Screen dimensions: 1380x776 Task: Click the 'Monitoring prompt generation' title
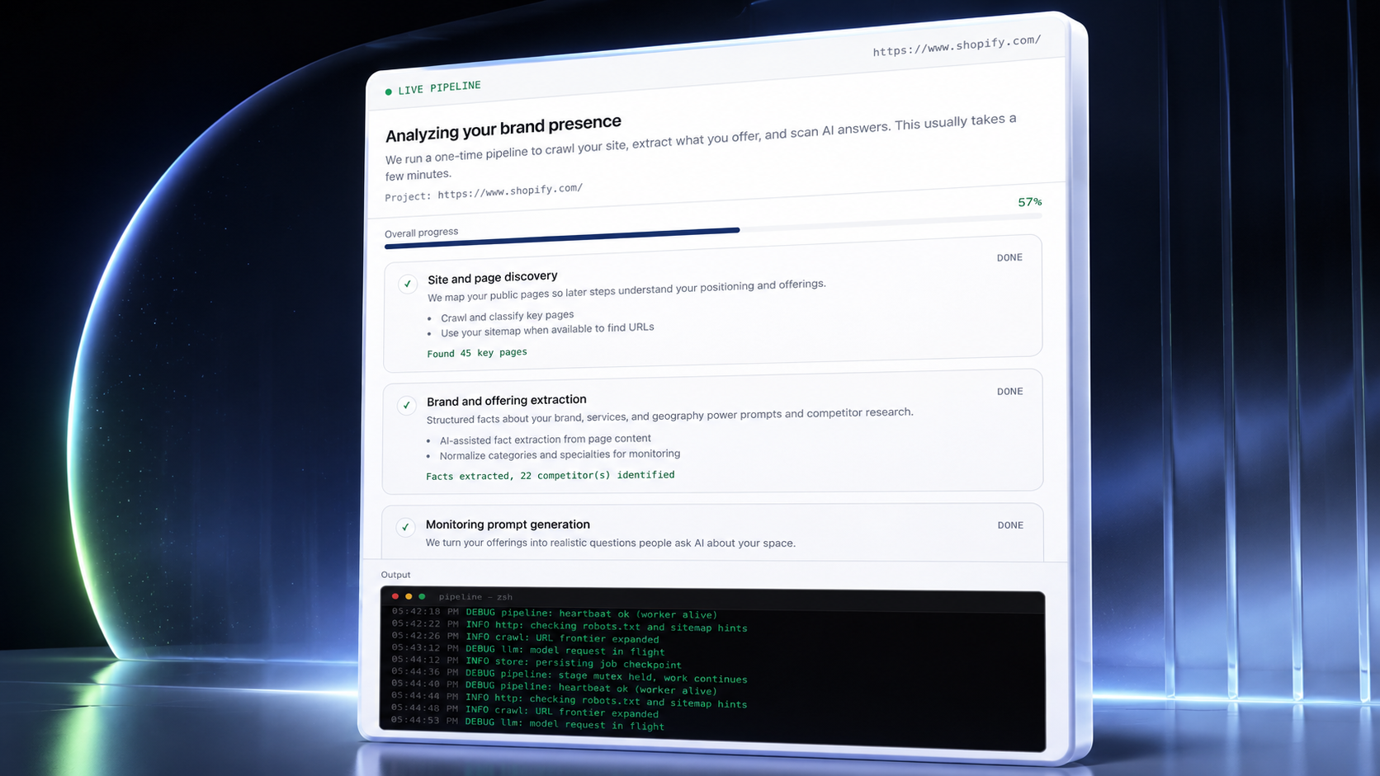[508, 524]
